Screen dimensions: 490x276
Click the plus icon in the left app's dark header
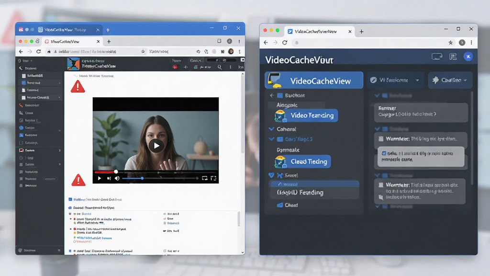click(186, 67)
